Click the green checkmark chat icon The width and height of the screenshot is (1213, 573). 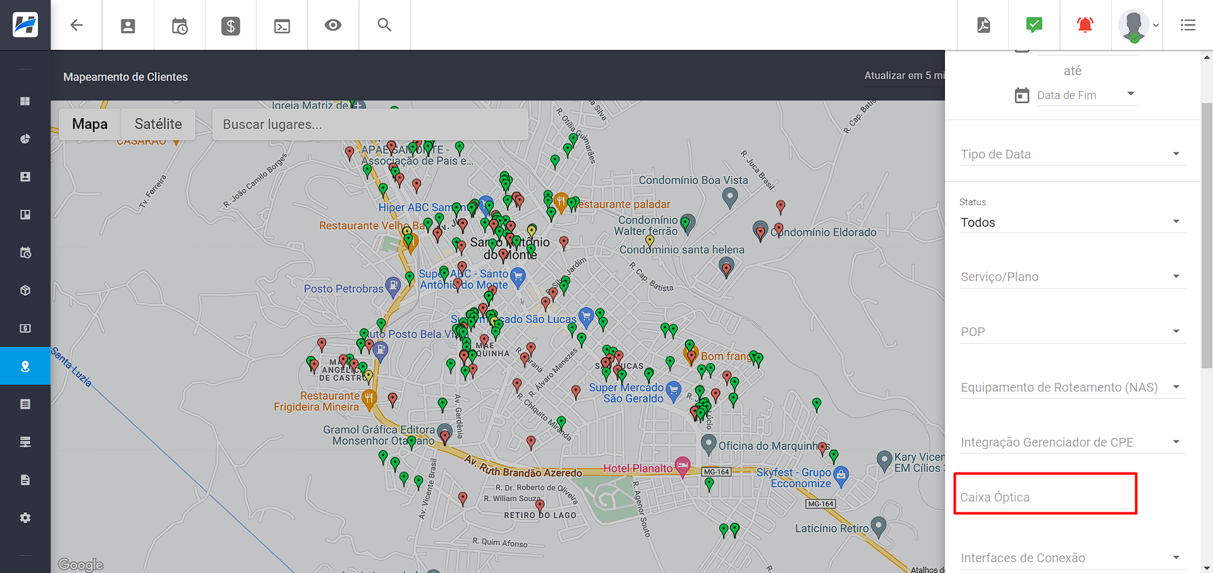1034,25
